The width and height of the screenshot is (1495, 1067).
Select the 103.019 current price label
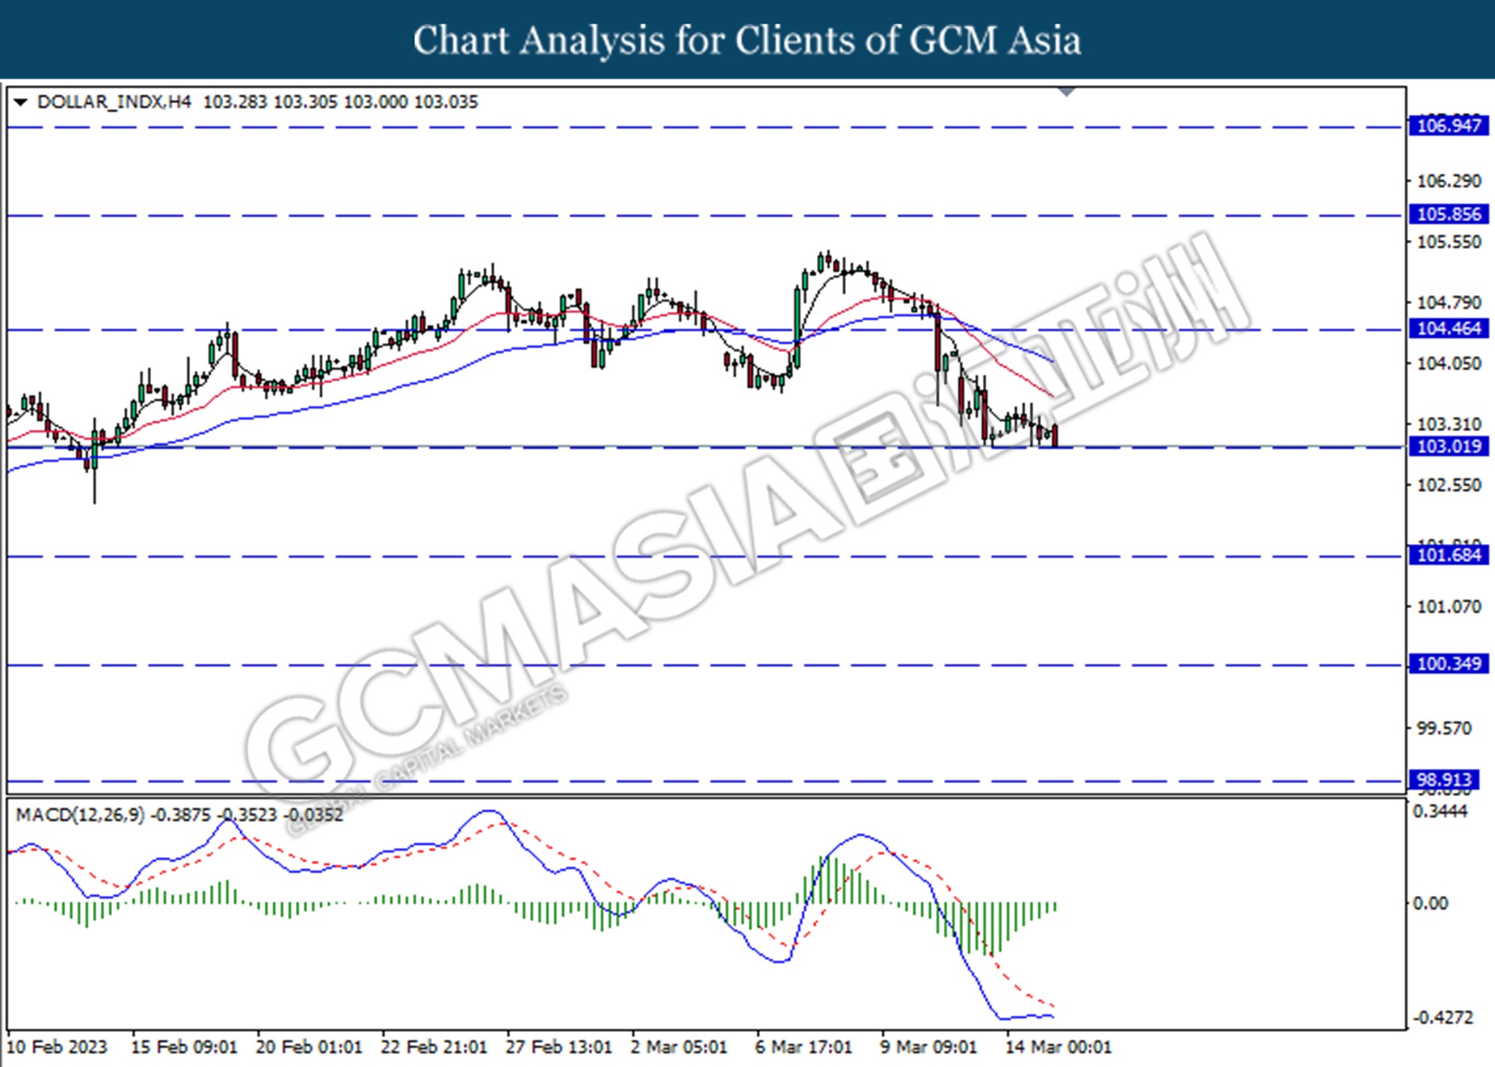click(1449, 447)
